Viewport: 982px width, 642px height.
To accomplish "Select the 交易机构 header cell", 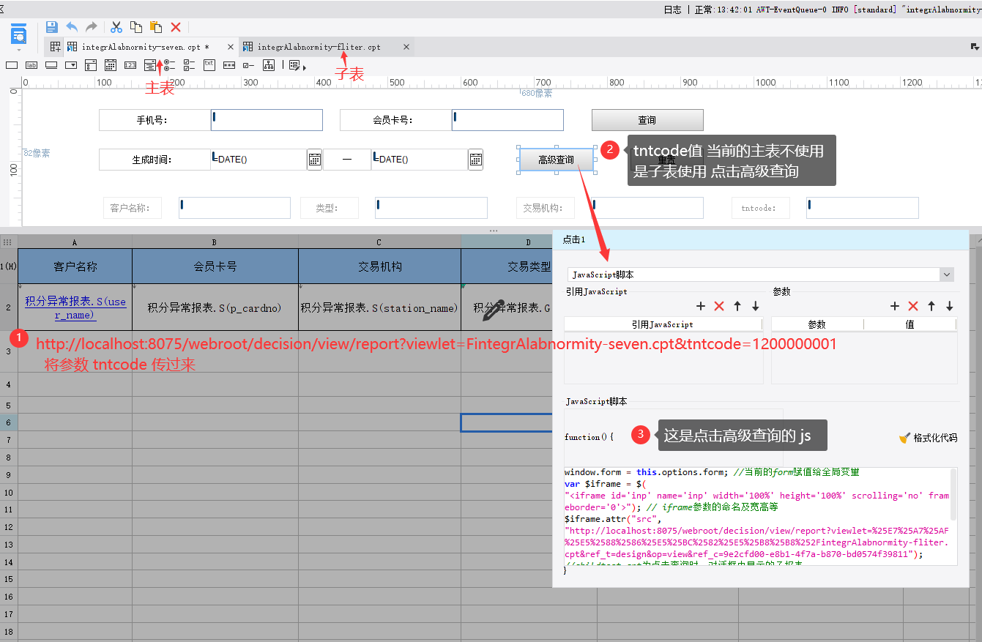I will click(379, 266).
